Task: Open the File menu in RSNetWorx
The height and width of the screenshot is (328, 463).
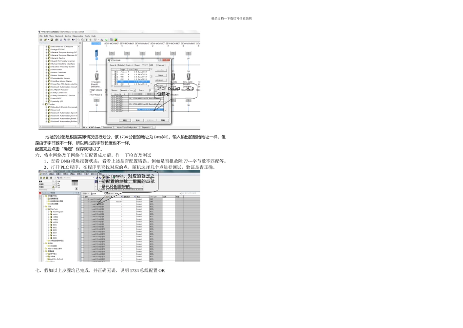Action: 41,36
